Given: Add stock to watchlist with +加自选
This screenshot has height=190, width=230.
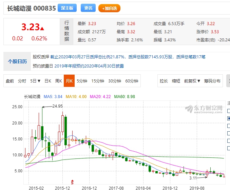Looking at the screenshot, I should pyautogui.click(x=109, y=8).
